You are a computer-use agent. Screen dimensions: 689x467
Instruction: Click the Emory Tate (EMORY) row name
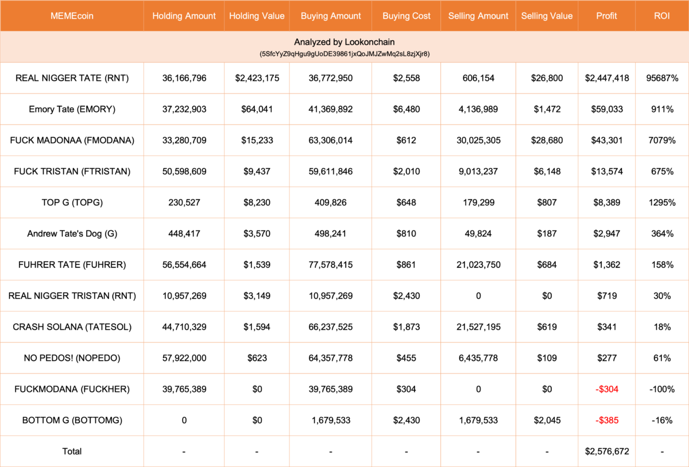coord(72,109)
